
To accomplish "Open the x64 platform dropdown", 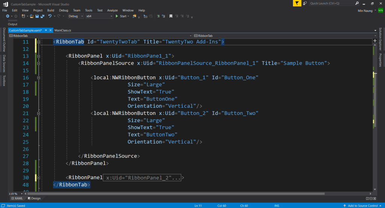I will point(99,16).
